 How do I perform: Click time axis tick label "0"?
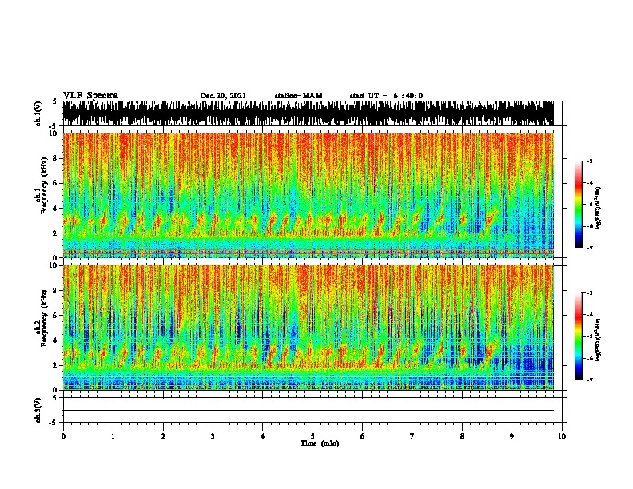coord(63,436)
